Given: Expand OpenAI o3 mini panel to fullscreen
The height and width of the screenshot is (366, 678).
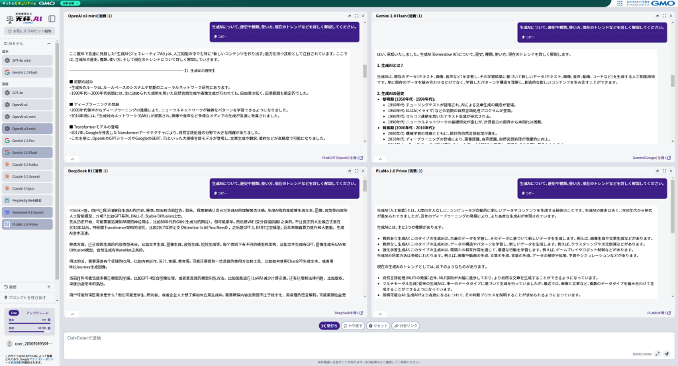Looking at the screenshot, I should [356, 16].
